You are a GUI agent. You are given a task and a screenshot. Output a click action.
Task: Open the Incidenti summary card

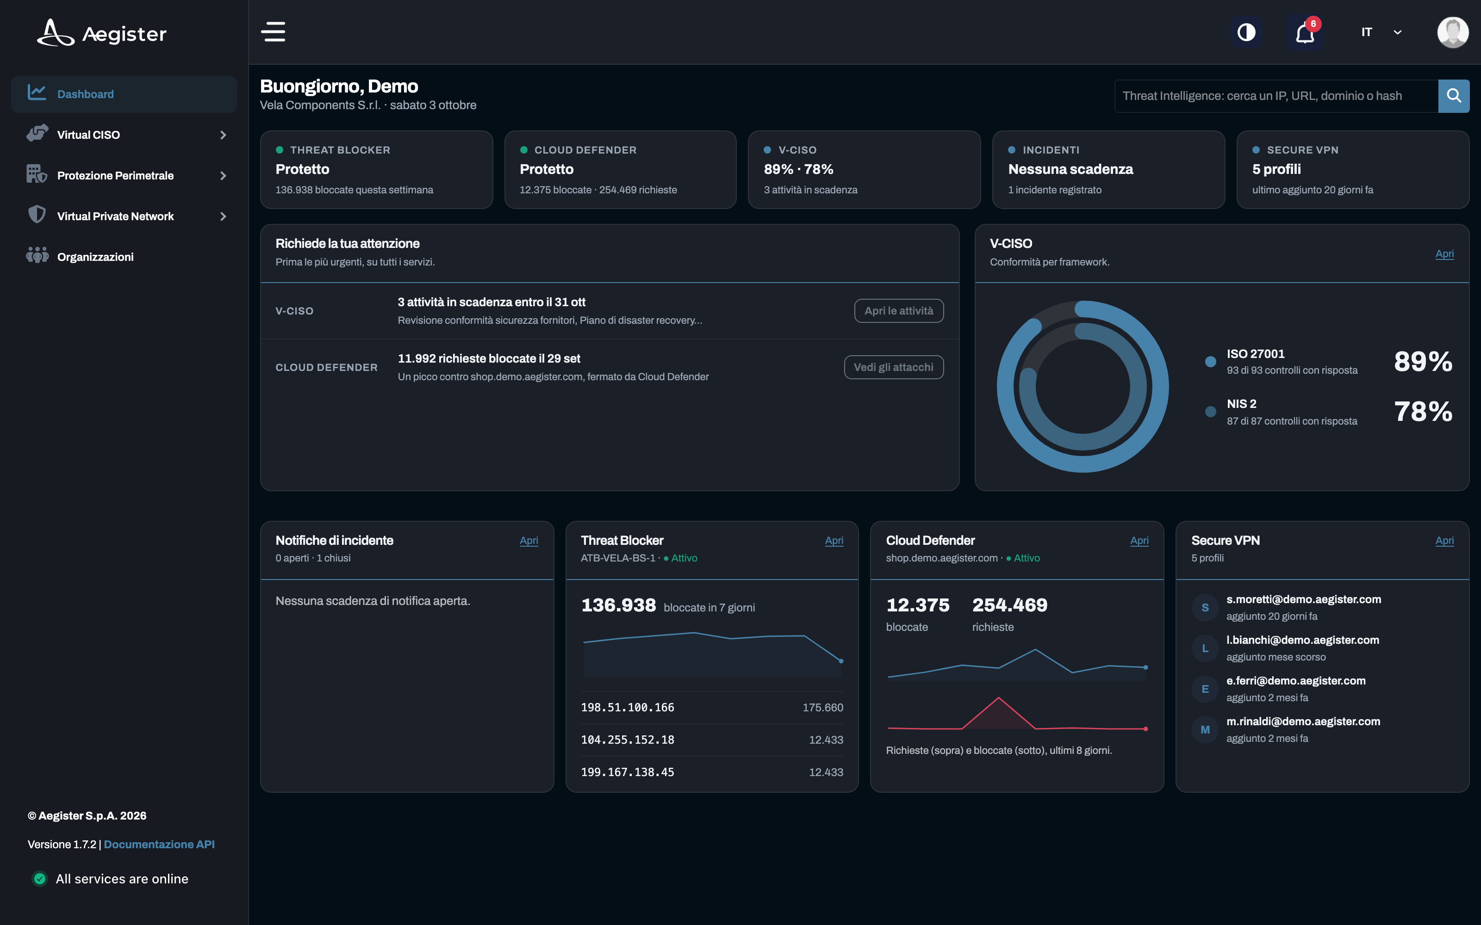1108,169
